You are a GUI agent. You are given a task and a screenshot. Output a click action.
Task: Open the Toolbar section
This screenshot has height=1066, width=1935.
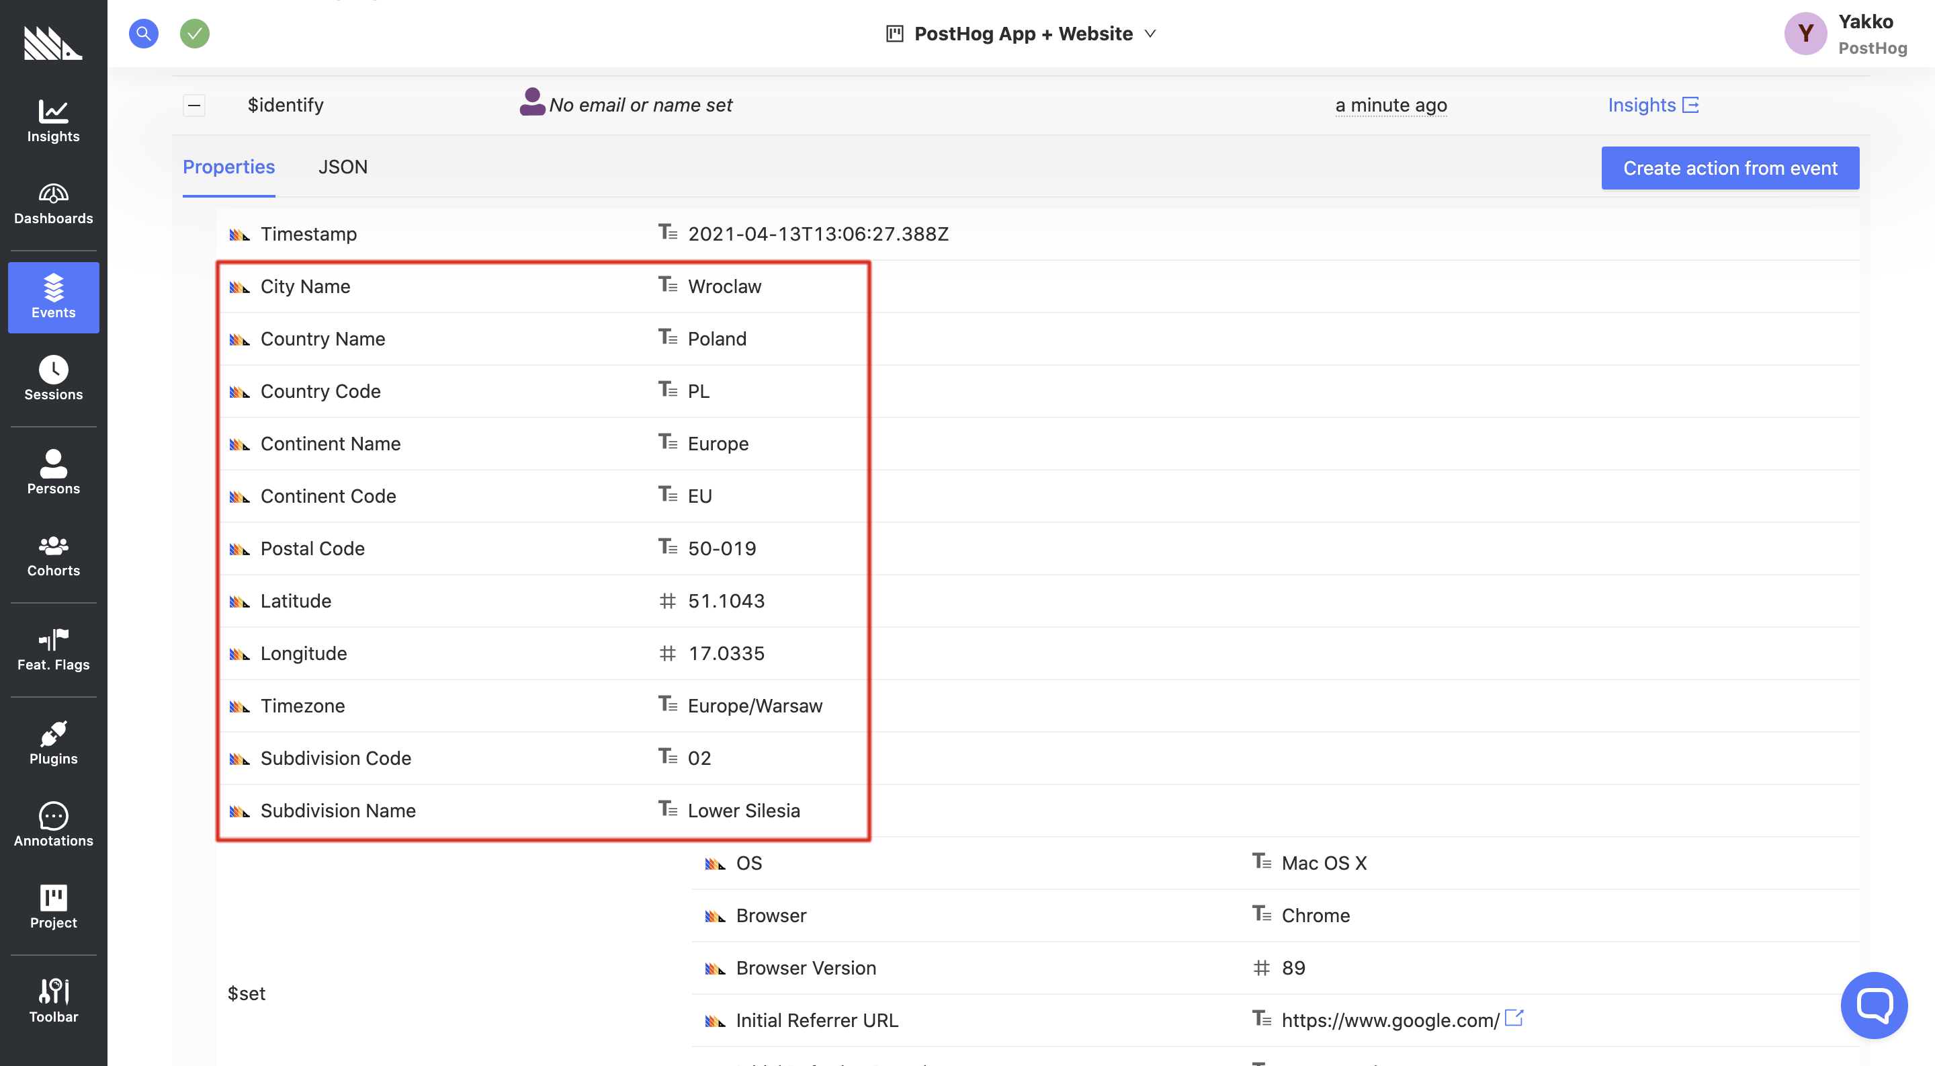click(x=52, y=1000)
